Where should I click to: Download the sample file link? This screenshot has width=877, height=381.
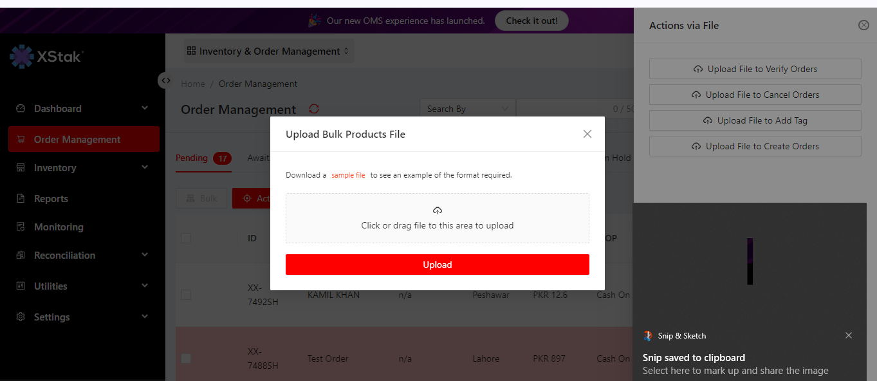pos(348,175)
